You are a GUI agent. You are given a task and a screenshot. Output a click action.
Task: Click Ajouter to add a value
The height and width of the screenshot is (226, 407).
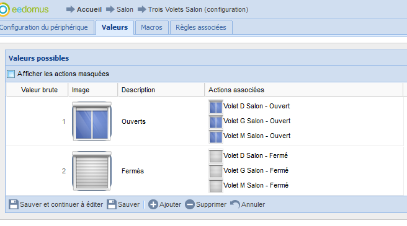164,204
